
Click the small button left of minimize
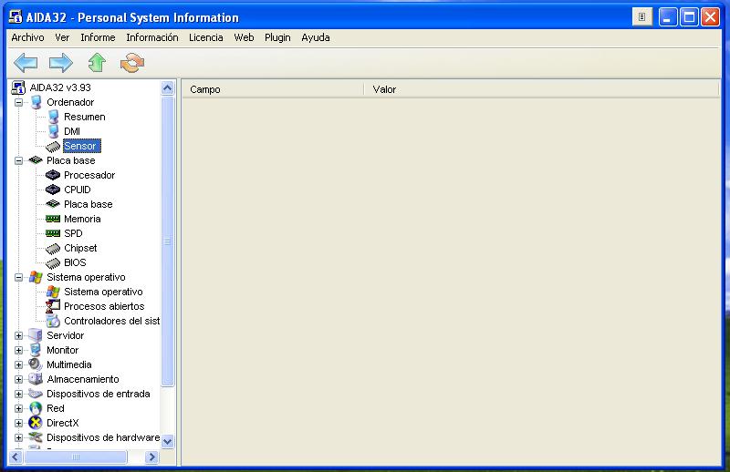coord(642,17)
